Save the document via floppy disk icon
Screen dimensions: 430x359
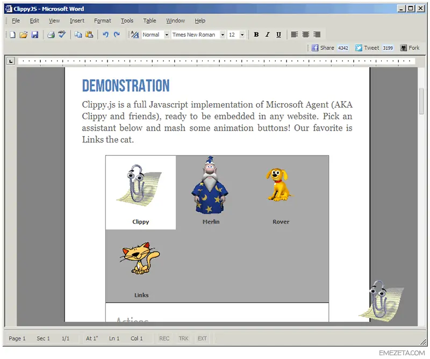(34, 34)
